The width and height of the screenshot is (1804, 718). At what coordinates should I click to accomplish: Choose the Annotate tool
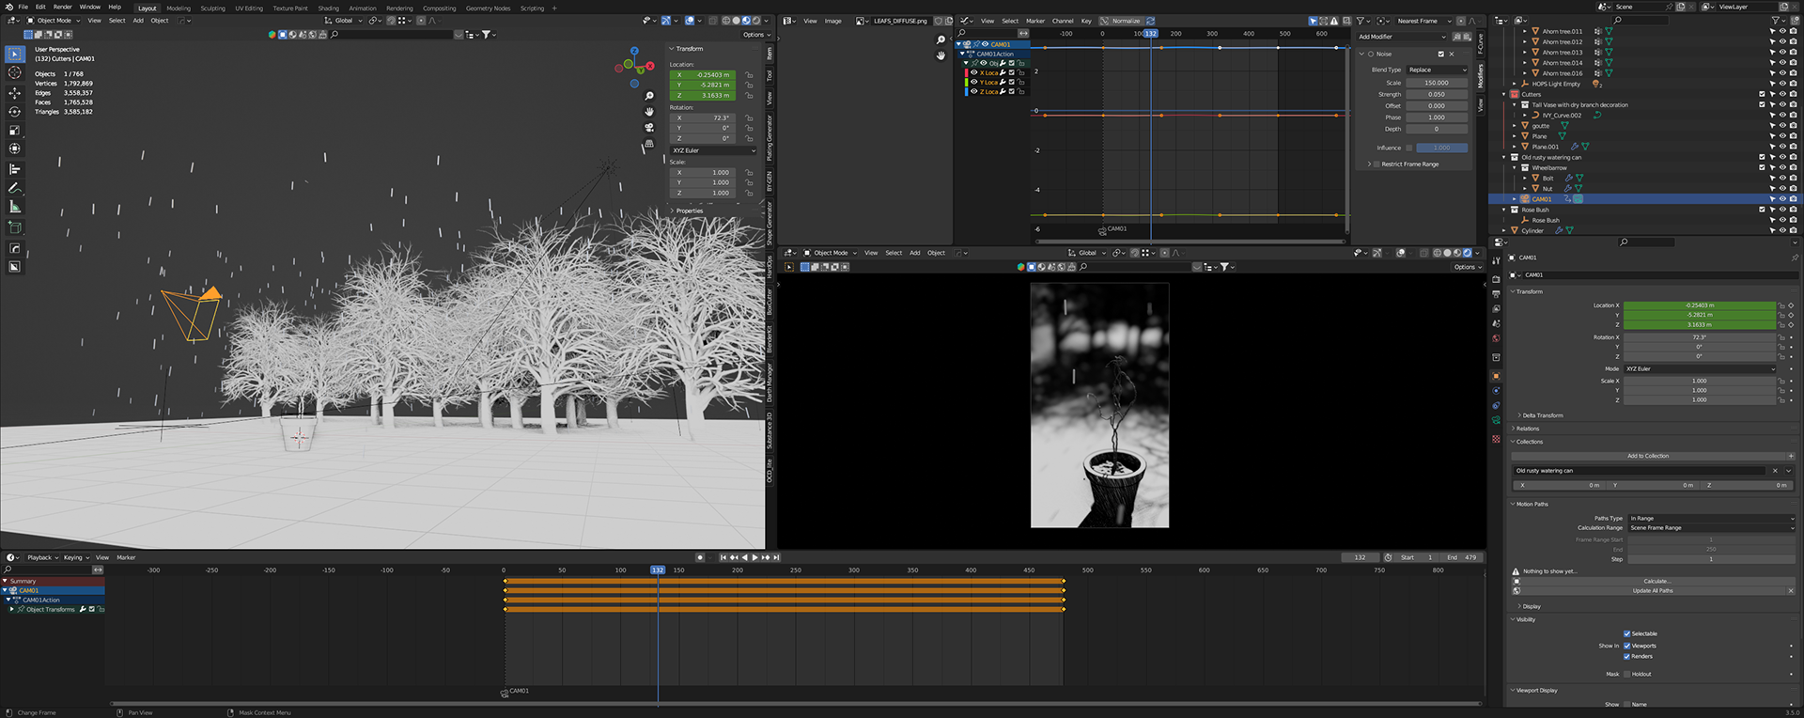pyautogui.click(x=14, y=188)
